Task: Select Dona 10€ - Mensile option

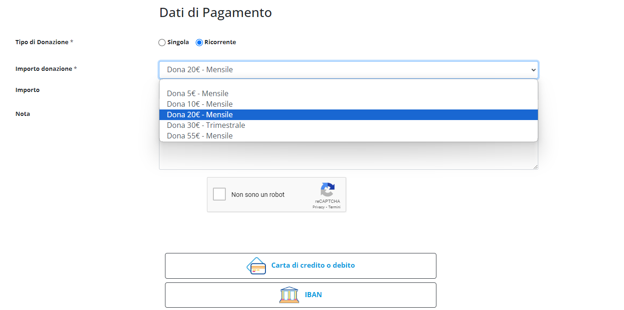Action: click(199, 103)
